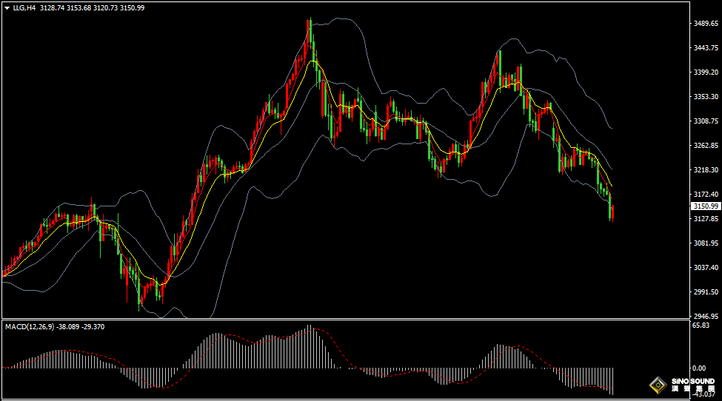
Task: Click the 2946.95 price axis label
Action: 706,316
